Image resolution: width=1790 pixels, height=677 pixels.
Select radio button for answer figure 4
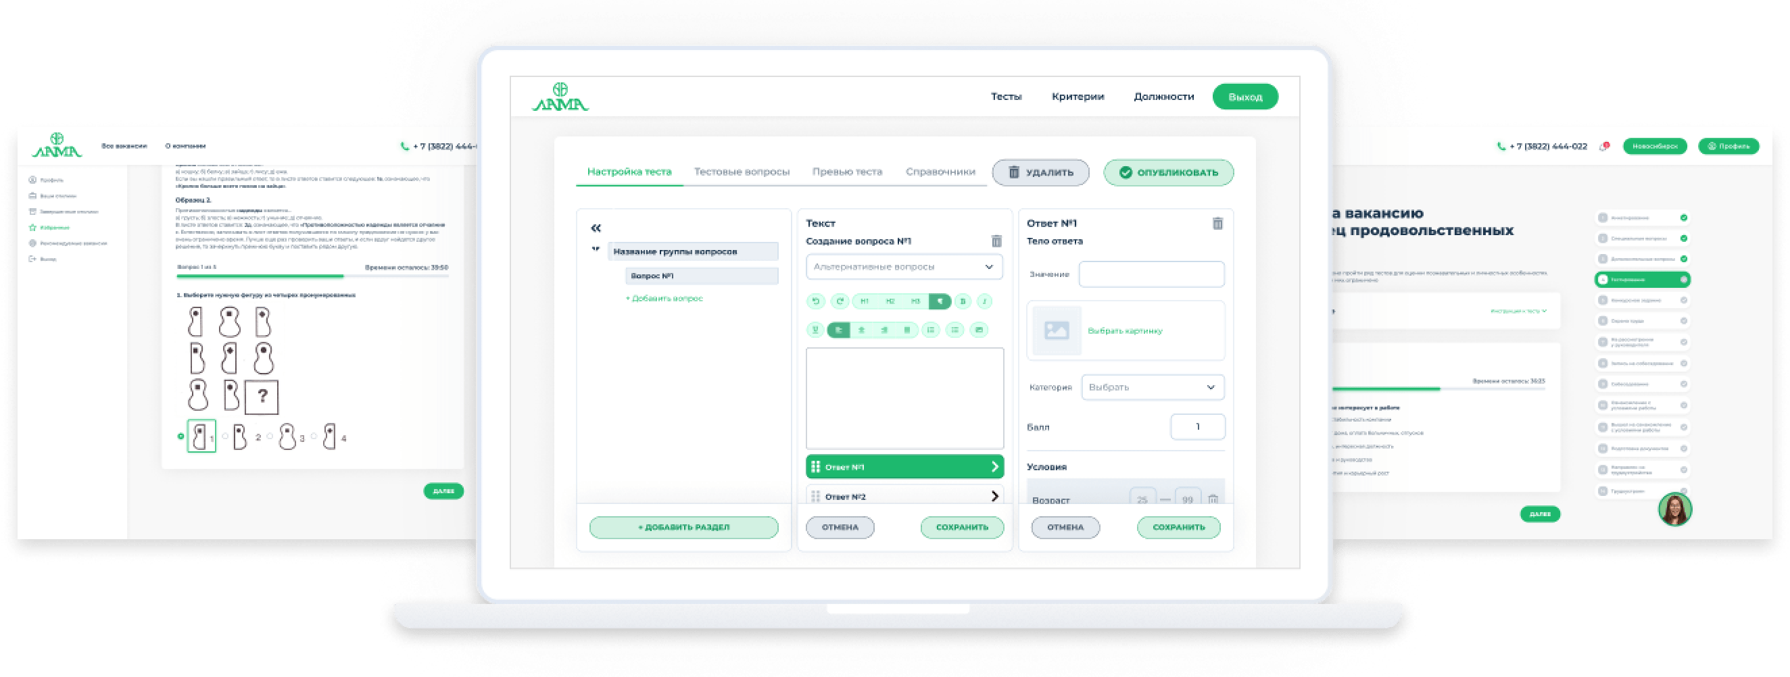coord(314,436)
